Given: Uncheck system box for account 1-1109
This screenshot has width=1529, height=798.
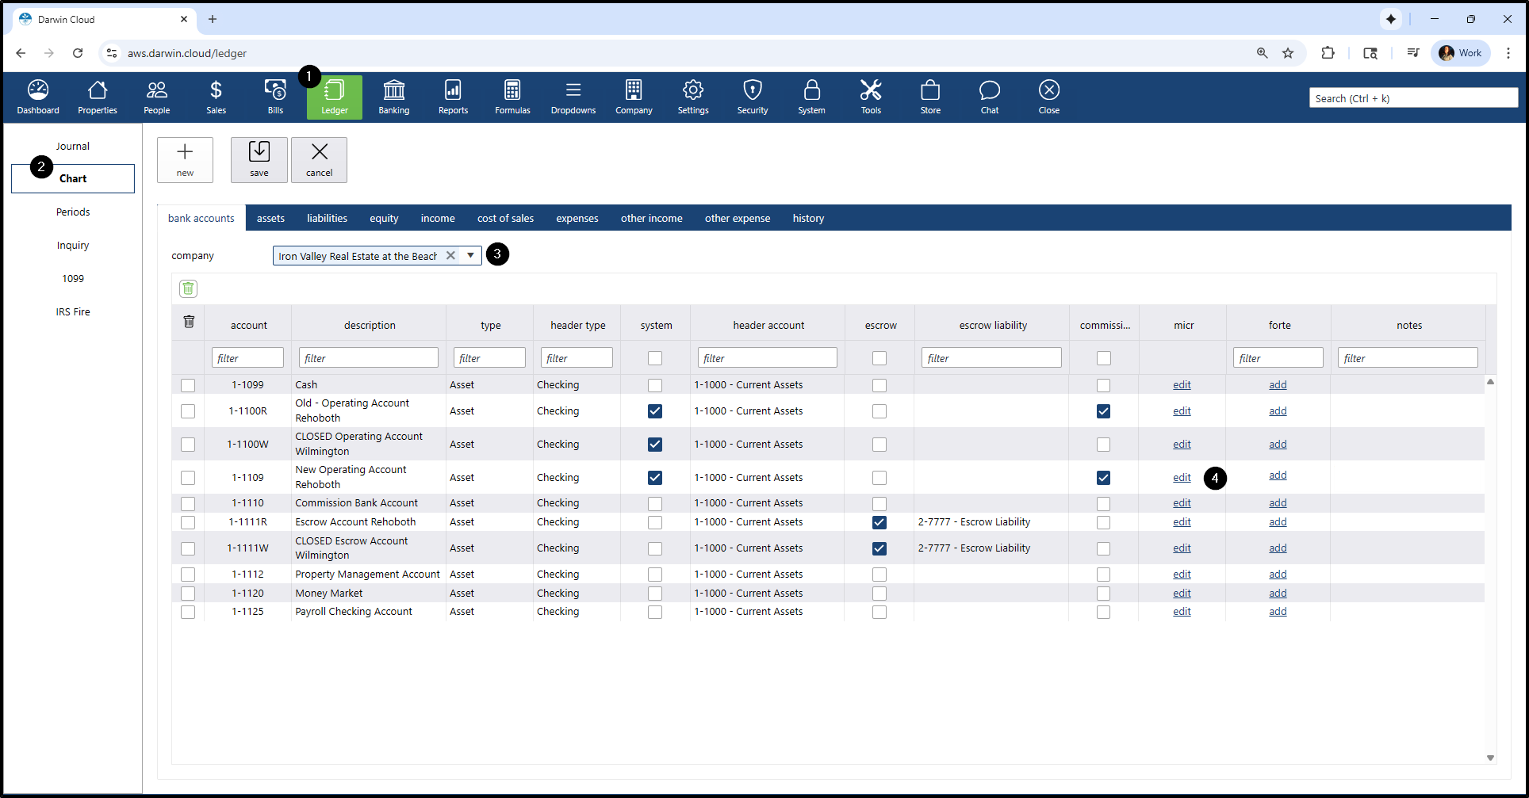Looking at the screenshot, I should point(654,478).
